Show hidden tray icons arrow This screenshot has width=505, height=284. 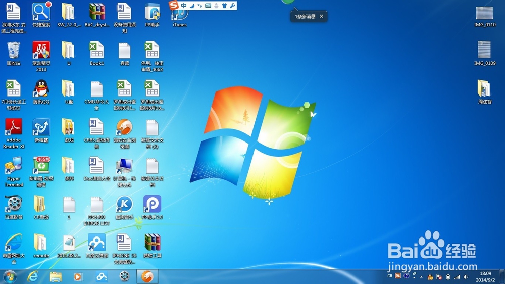click(x=421, y=277)
